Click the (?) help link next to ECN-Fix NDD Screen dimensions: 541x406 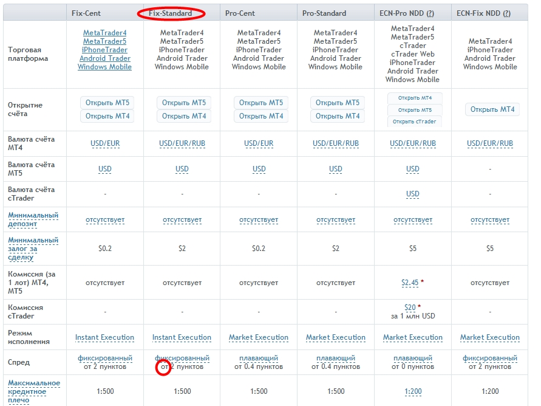(506, 13)
